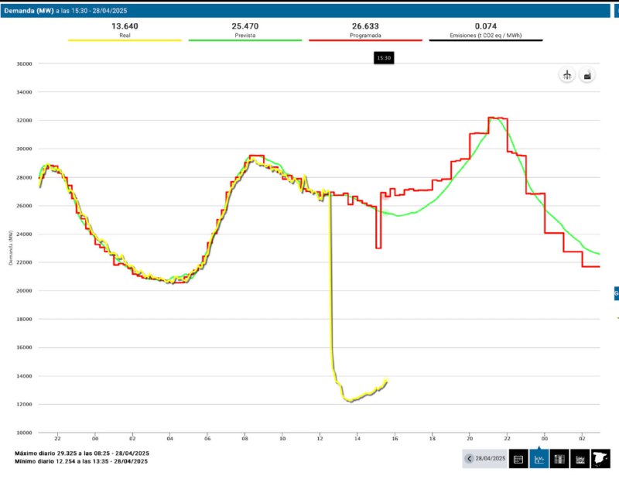
Task: Open the calendar date picker icon
Action: point(518,459)
